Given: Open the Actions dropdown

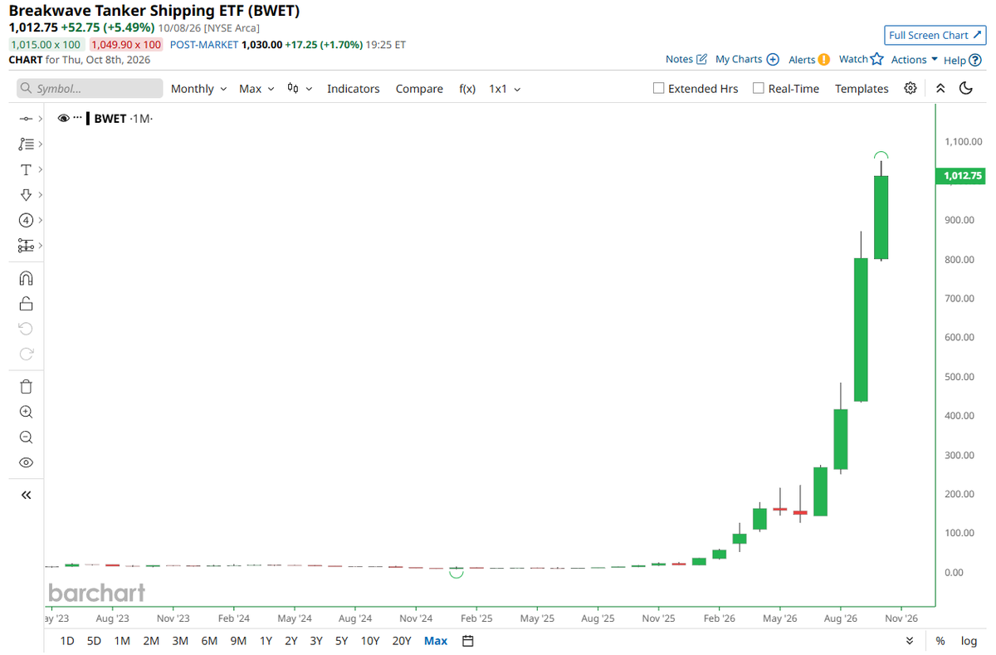Looking at the screenshot, I should [914, 60].
